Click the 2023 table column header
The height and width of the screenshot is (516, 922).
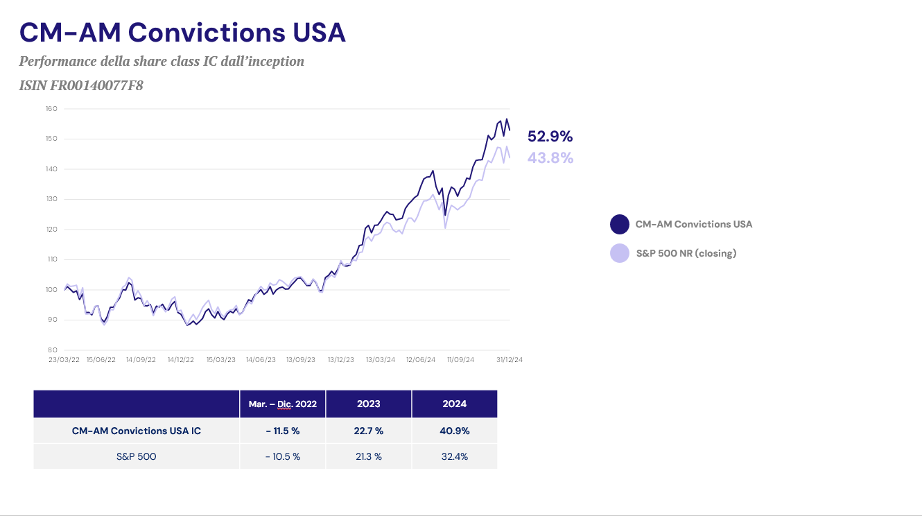(368, 404)
